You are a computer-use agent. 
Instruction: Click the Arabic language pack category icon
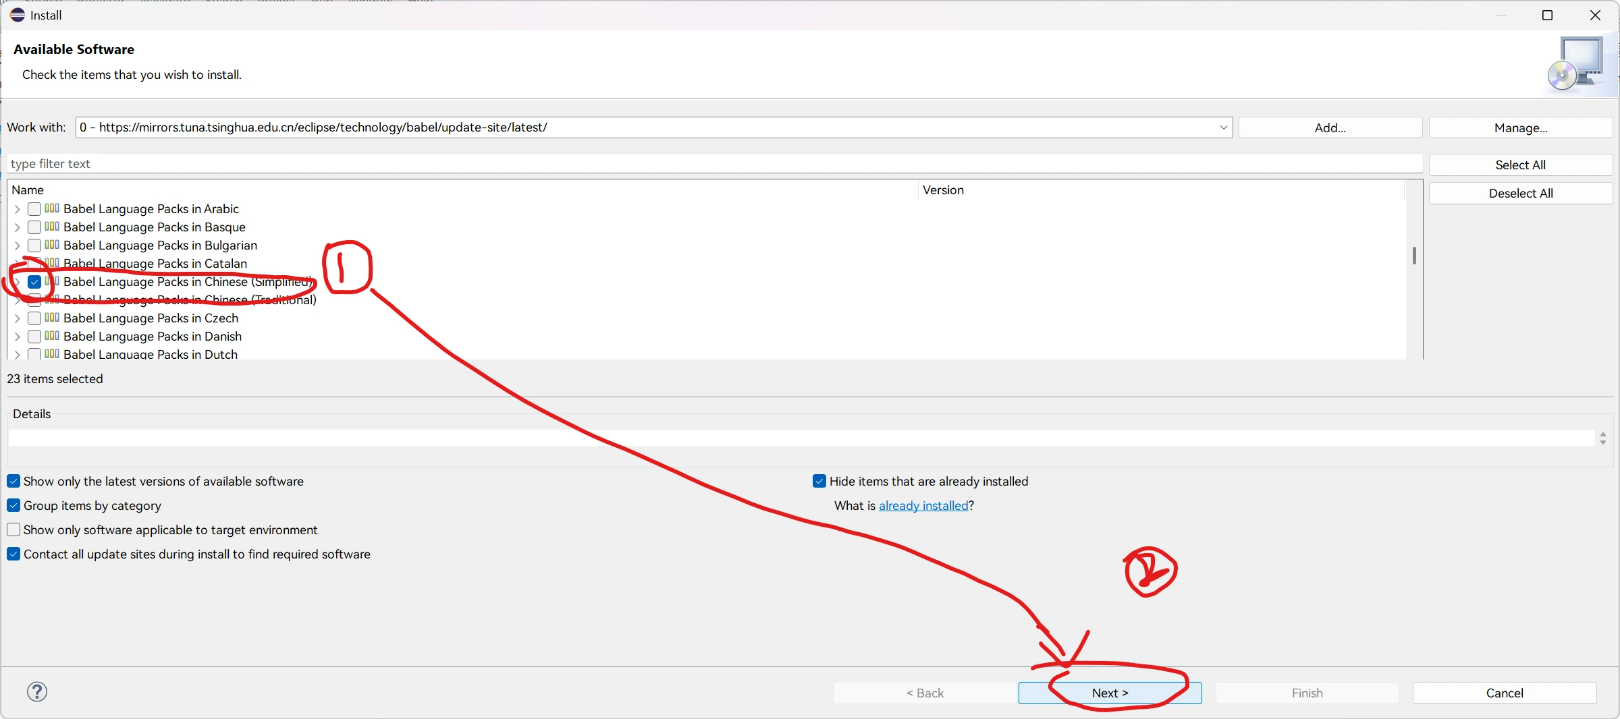52,208
